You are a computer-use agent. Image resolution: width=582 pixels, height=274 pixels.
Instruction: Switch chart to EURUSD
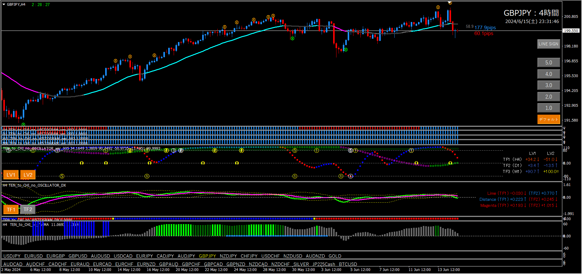pos(34,256)
